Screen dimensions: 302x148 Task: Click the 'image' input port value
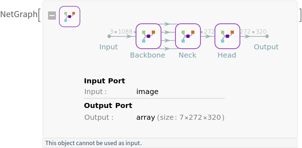click(x=147, y=92)
